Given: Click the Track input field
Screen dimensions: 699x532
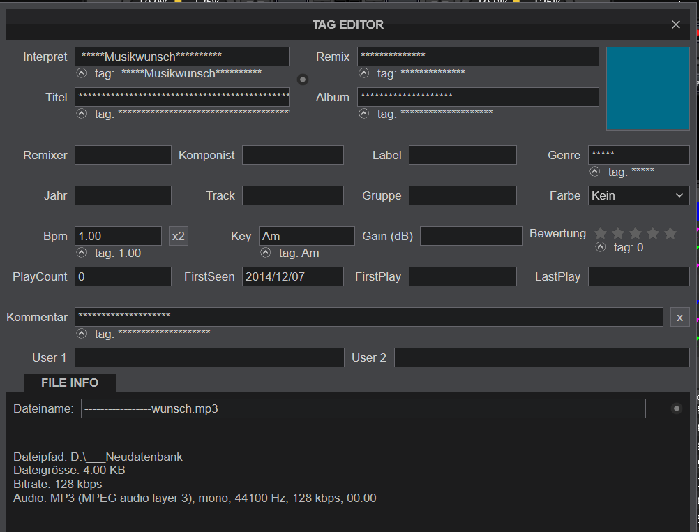Looking at the screenshot, I should click(x=293, y=195).
